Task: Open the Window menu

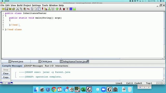Action: click(53, 5)
